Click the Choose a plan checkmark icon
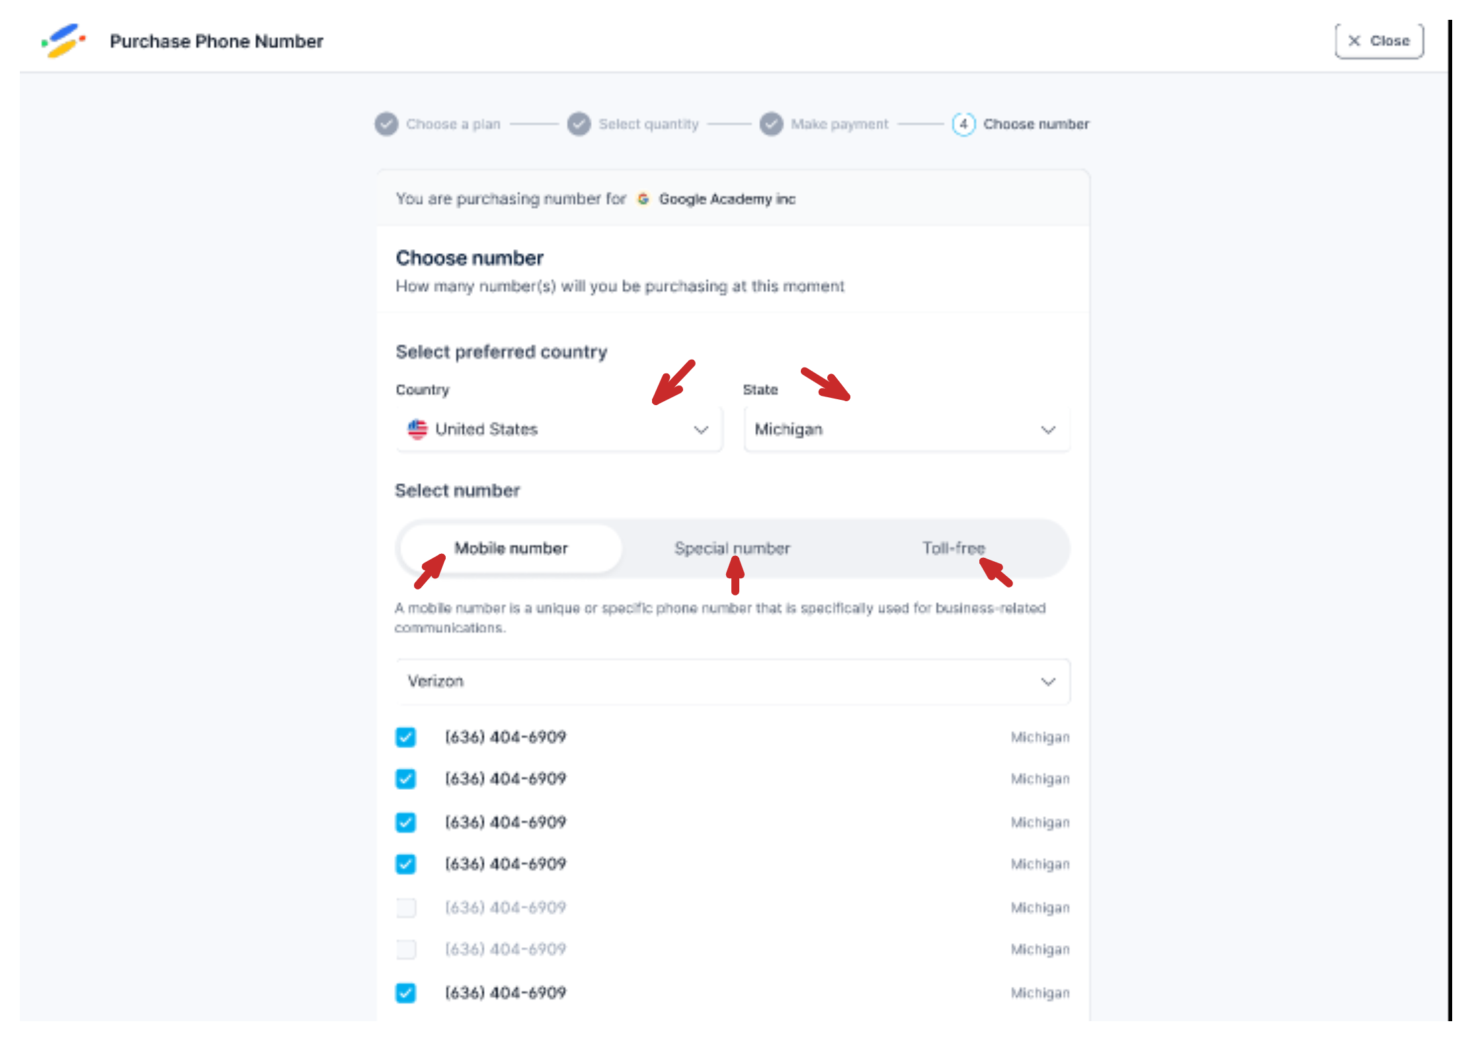The height and width of the screenshot is (1041, 1472). (x=386, y=124)
